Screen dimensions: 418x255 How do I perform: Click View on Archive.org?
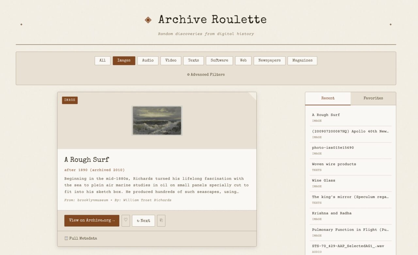pos(91,221)
